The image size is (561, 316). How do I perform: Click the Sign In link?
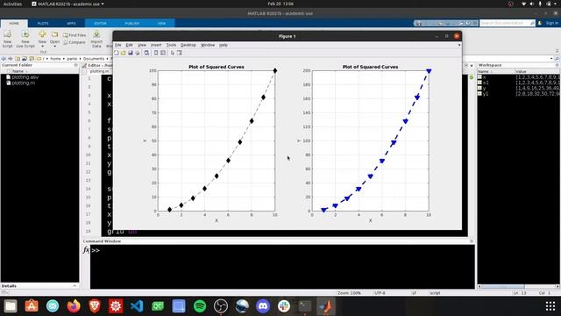551,23
